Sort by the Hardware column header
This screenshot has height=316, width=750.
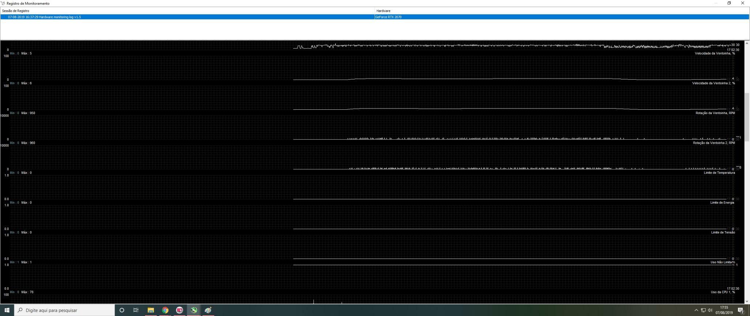pyautogui.click(x=562, y=11)
